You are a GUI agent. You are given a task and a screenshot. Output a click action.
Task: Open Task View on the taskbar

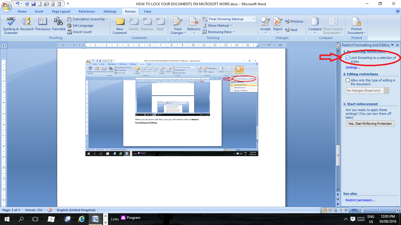(x=35, y=219)
